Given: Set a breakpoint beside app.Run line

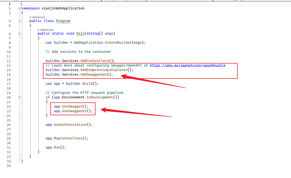Looking at the screenshot, I should click(3, 147).
